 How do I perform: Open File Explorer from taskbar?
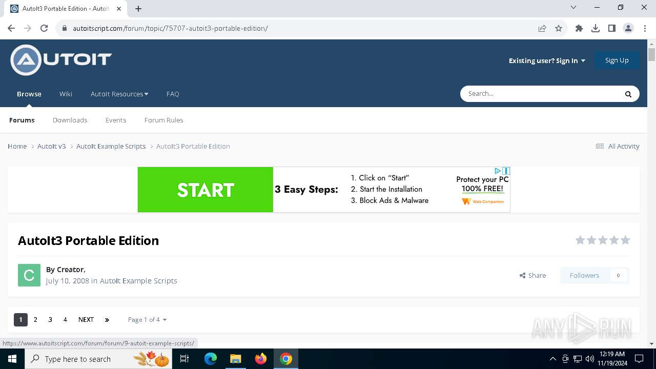(x=235, y=359)
